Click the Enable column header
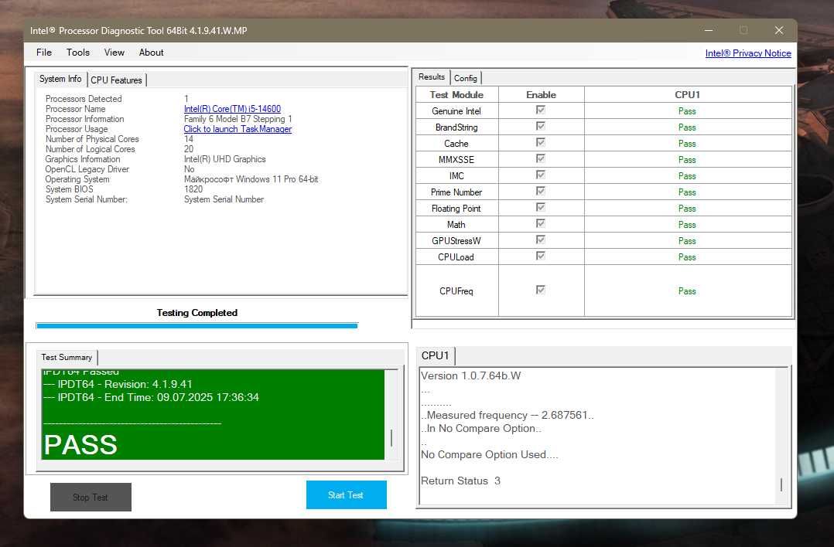 pyautogui.click(x=541, y=94)
